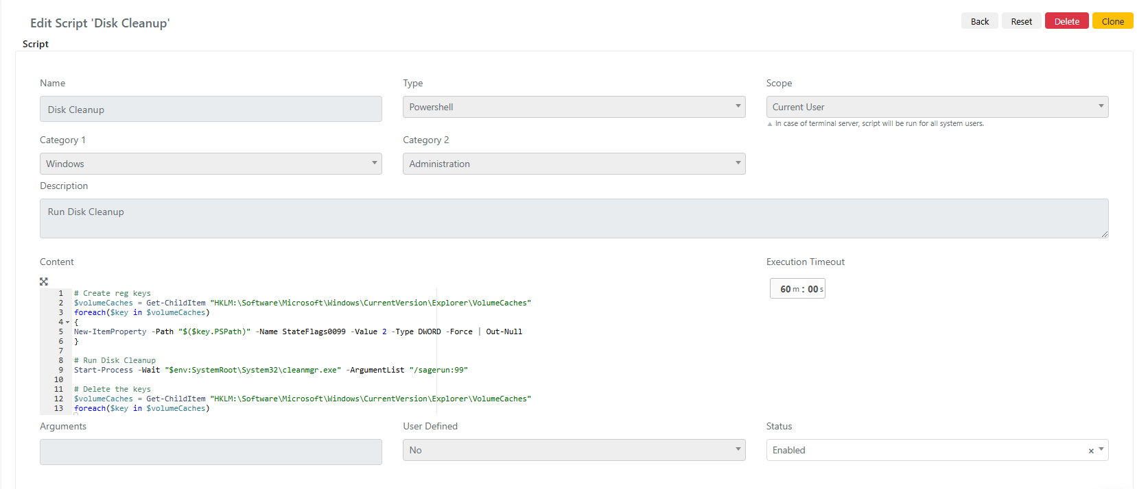Click the New-ItemProperty code line
The width and height of the screenshot is (1137, 489).
click(x=298, y=331)
